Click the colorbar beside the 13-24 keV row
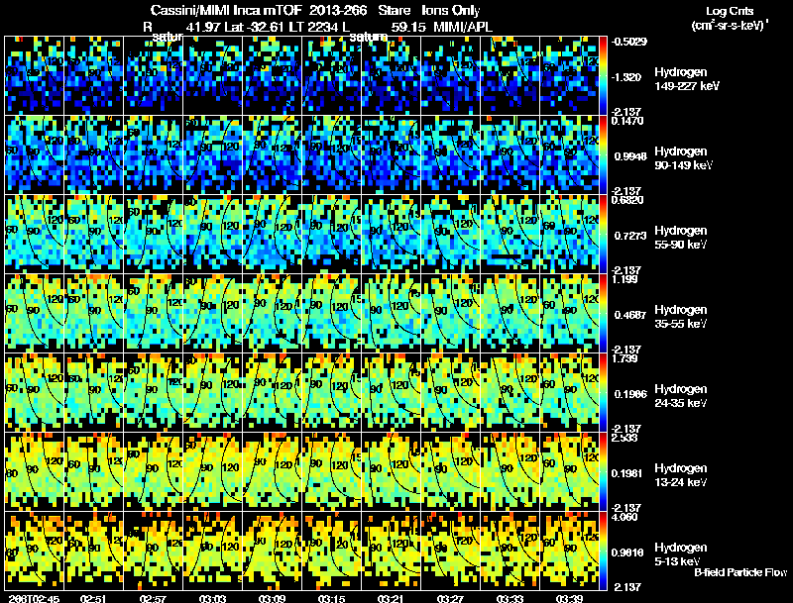Viewport: 793px width, 603px height. coord(604,471)
